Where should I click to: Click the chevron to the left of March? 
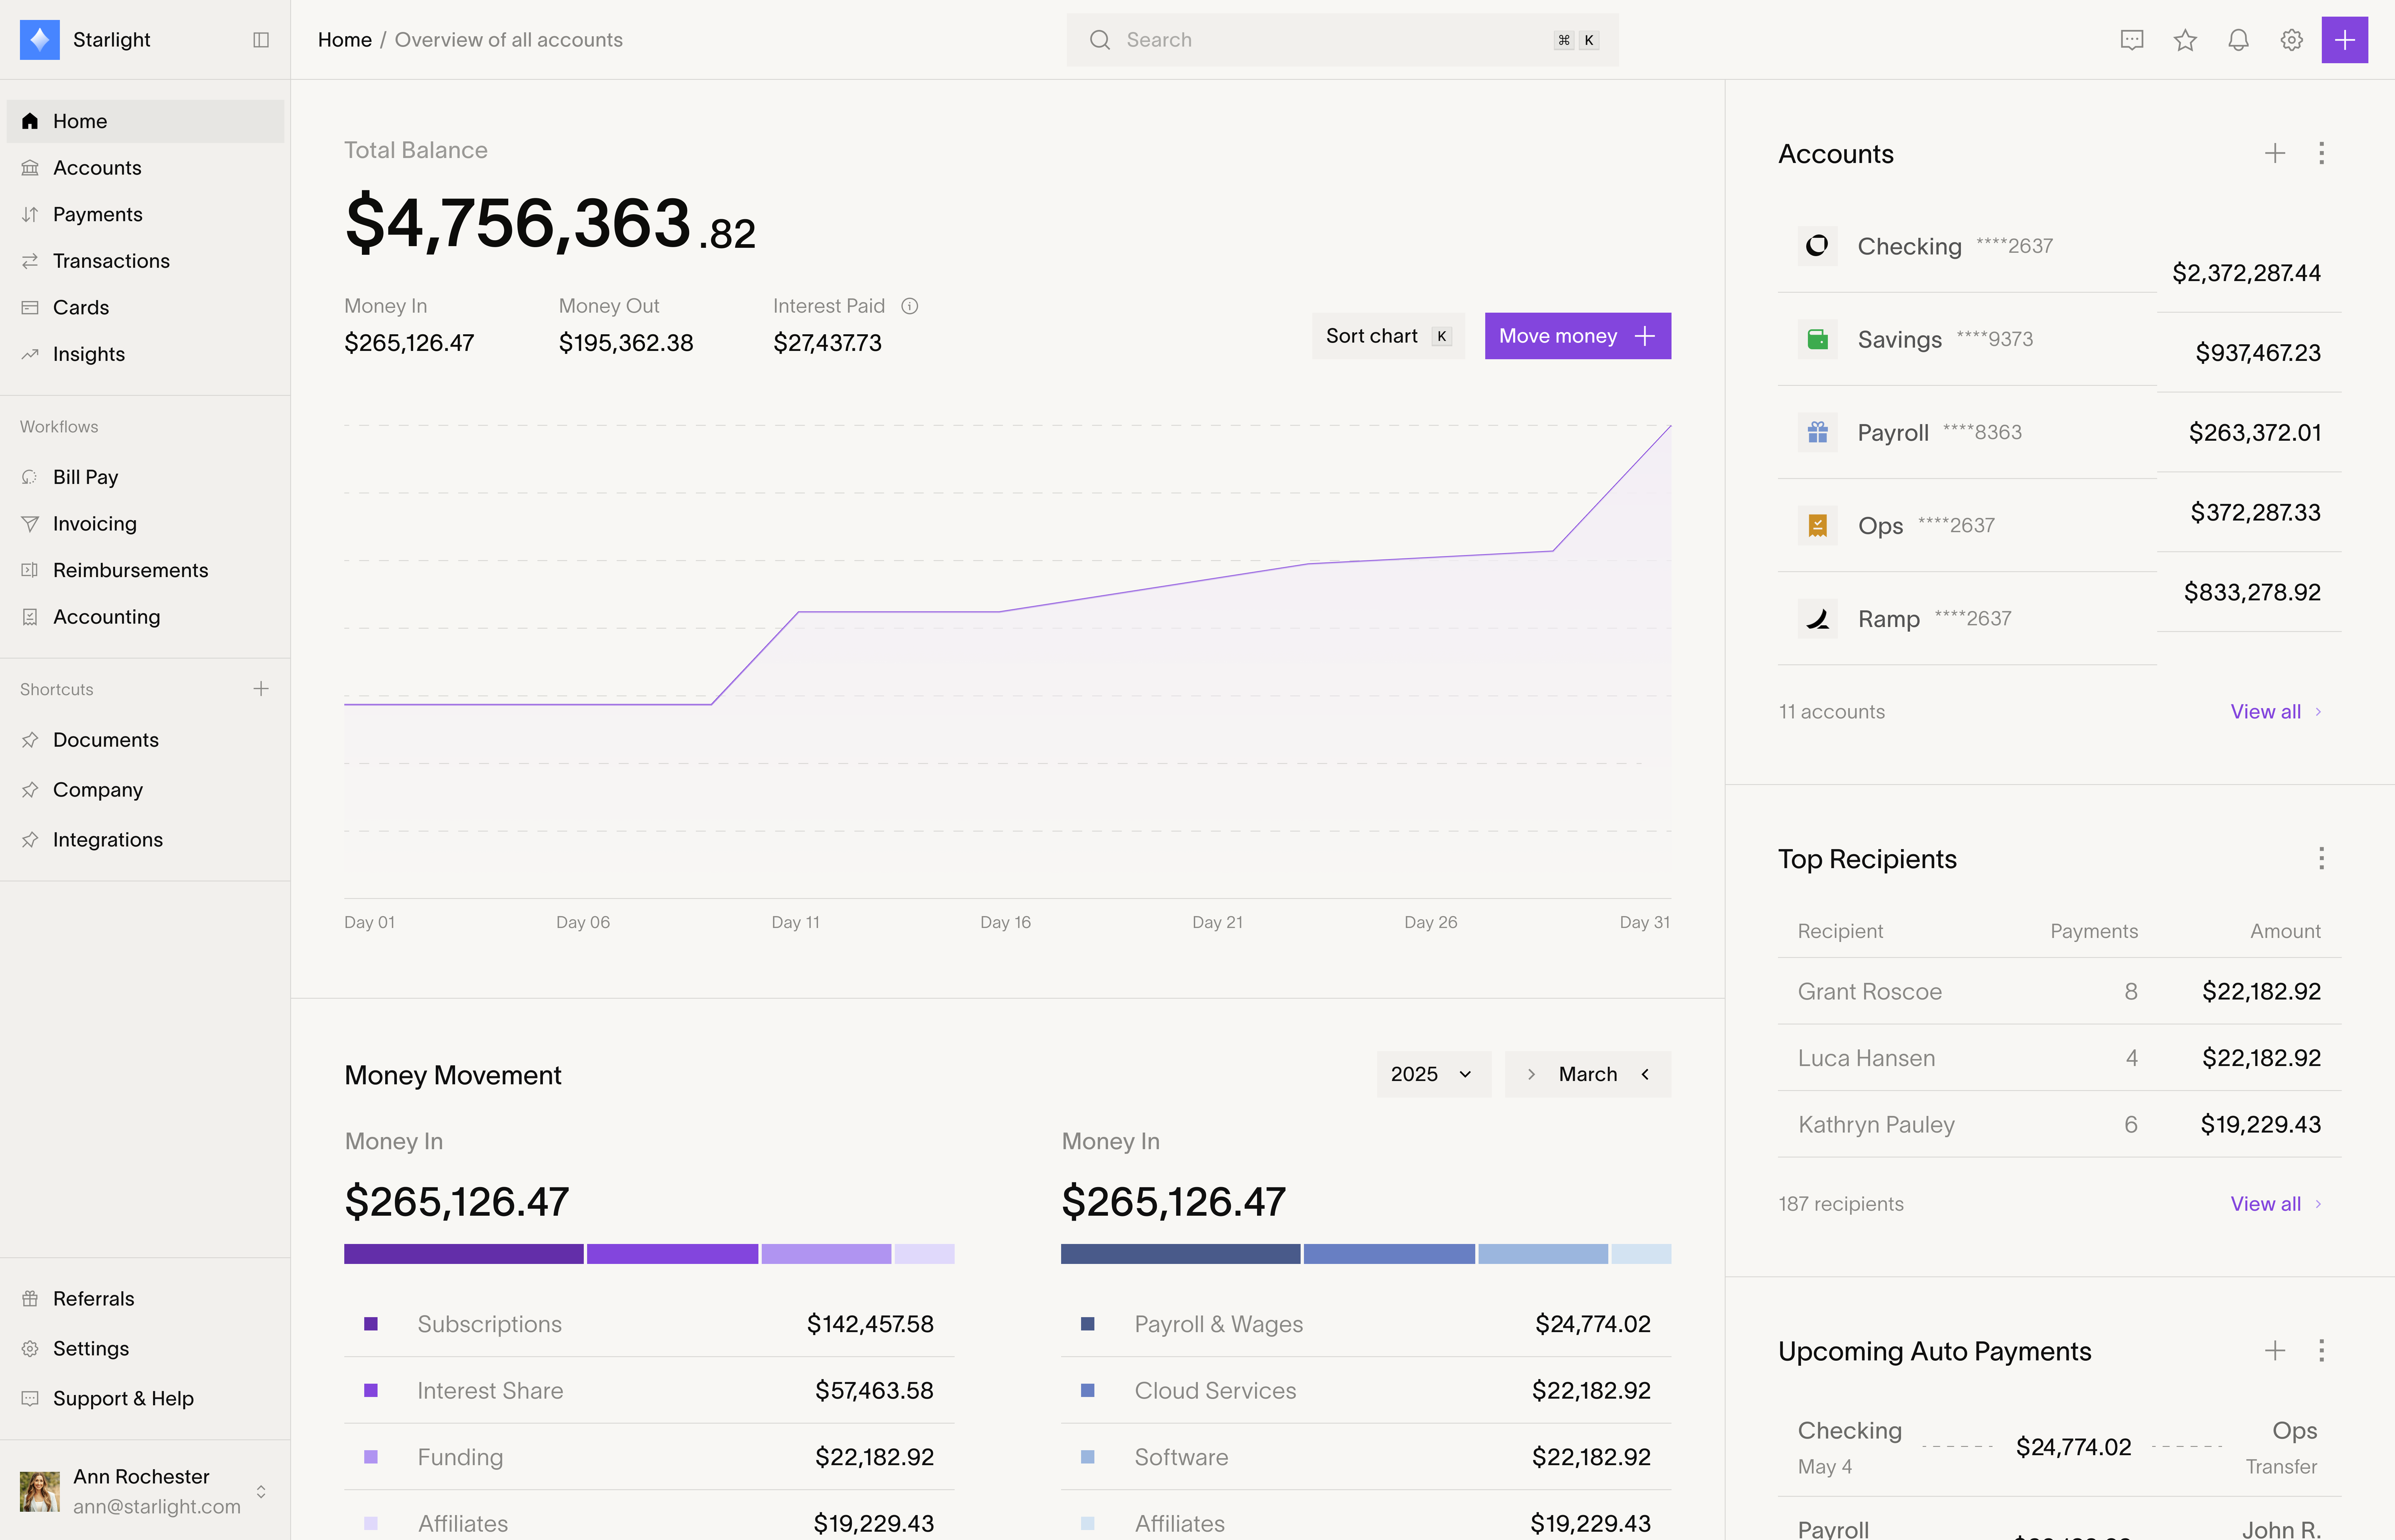tap(1531, 1074)
